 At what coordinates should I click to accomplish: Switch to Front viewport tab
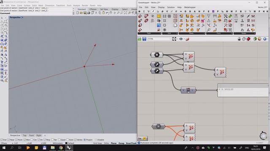tap(32, 135)
